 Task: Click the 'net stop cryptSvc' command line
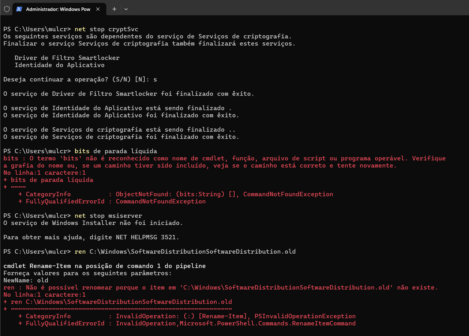(x=71, y=29)
